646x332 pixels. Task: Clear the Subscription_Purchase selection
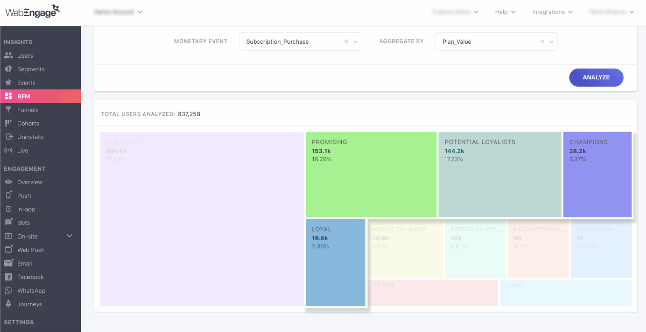click(346, 41)
